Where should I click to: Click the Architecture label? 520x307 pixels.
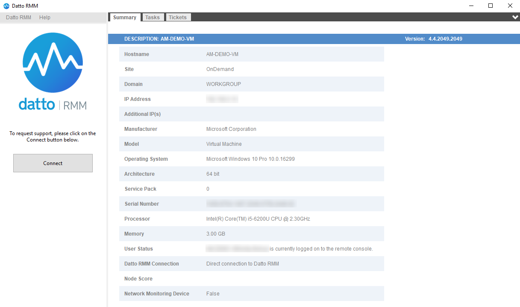pos(139,174)
